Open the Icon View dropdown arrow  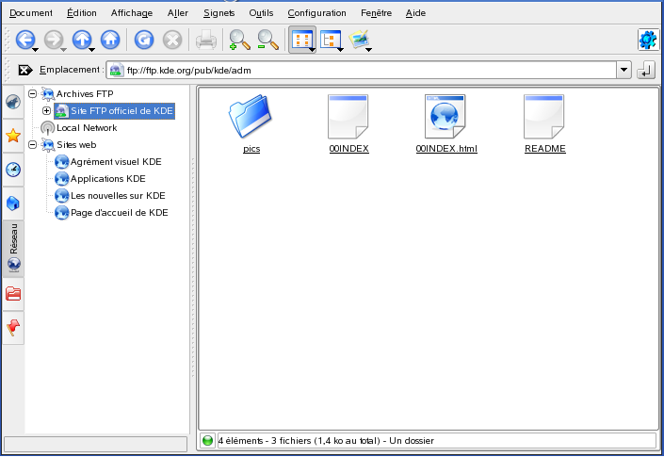pyautogui.click(x=312, y=50)
